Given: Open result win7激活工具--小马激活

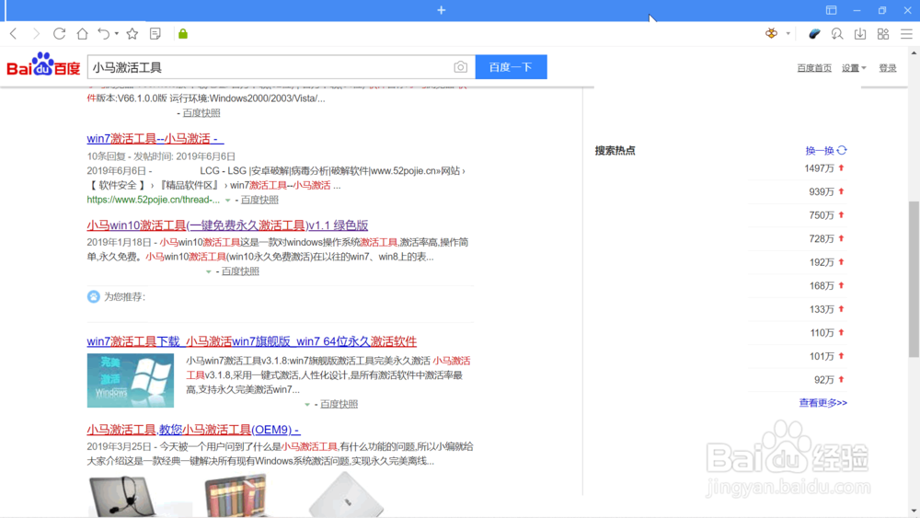Looking at the screenshot, I should click(155, 138).
